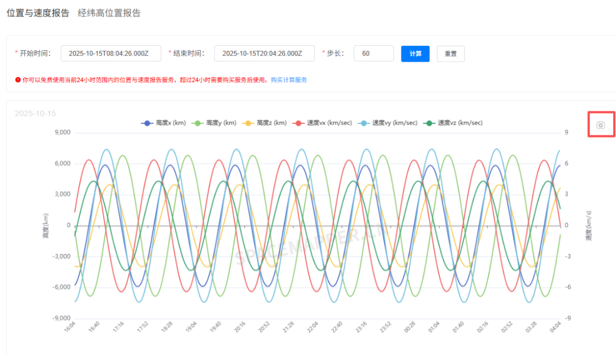Hide the 高度y (km) legend series
Viewport: 616px width, 355px height.
(214, 123)
